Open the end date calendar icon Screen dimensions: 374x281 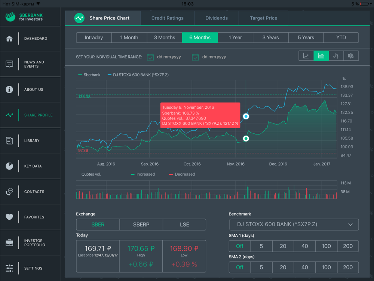pyautogui.click(x=195, y=57)
